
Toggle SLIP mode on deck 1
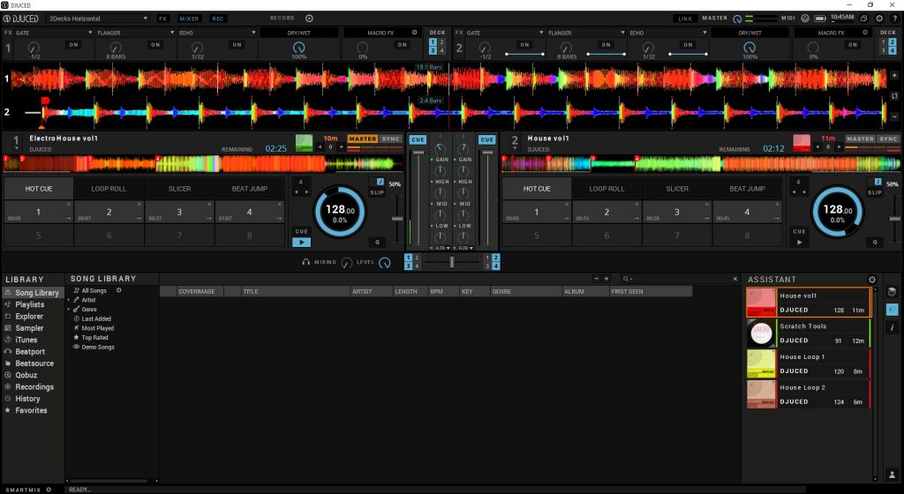point(377,192)
